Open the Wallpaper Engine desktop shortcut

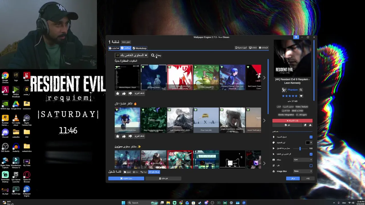(x=27, y=191)
